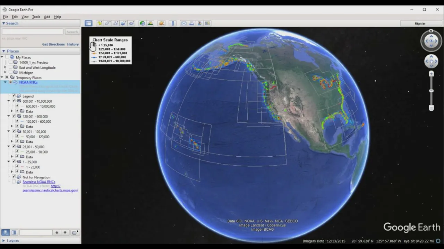Uncheck the 25,001 - 50,000 folder checkbox
The width and height of the screenshot is (444, 249).
(x=14, y=147)
